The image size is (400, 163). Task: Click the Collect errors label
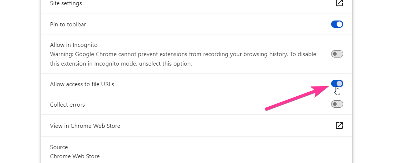[67, 104]
